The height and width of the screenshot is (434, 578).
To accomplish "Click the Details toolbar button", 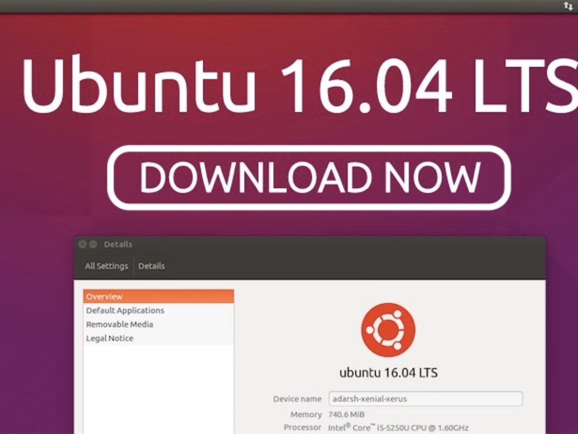I will pyautogui.click(x=152, y=266).
